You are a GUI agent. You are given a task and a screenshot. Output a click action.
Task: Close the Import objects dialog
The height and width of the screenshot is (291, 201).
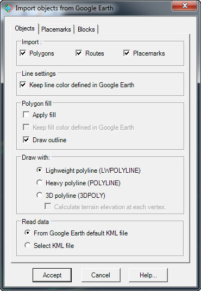pos(185,6)
